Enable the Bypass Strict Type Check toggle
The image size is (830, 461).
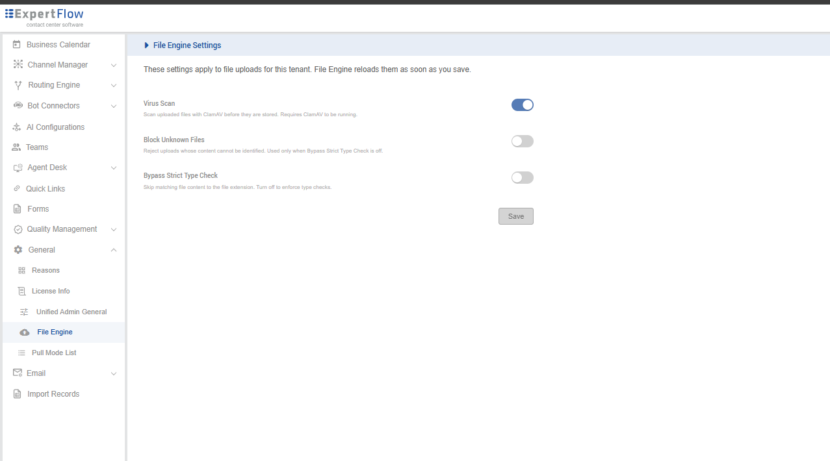point(523,177)
